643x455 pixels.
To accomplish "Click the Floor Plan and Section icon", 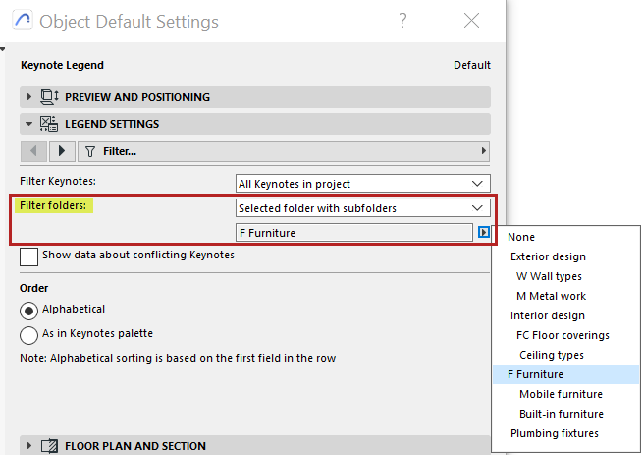I will pyautogui.click(x=49, y=446).
